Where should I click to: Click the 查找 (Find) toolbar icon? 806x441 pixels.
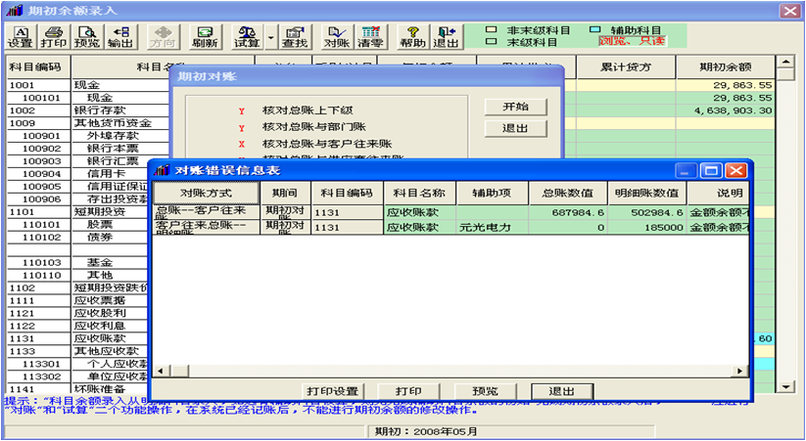click(x=294, y=37)
